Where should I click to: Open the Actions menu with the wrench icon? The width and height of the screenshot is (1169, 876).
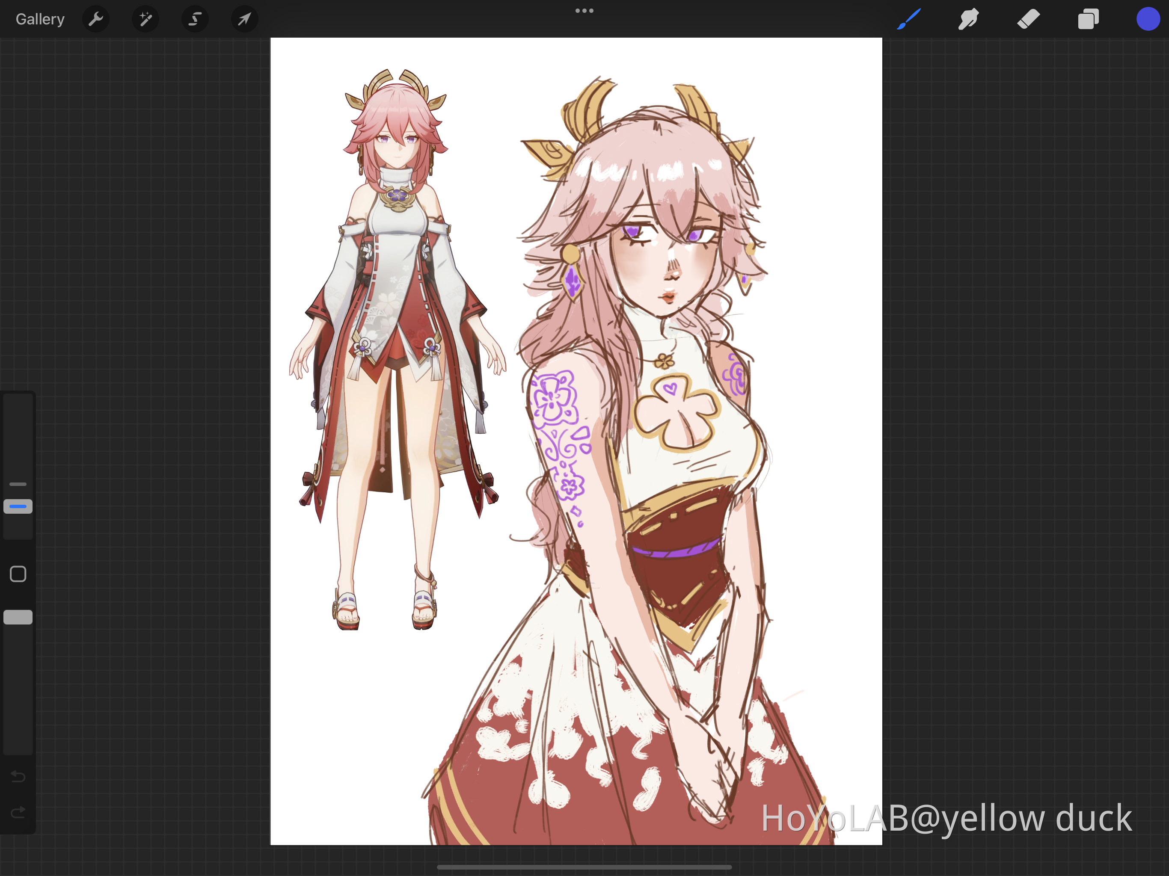pos(96,19)
